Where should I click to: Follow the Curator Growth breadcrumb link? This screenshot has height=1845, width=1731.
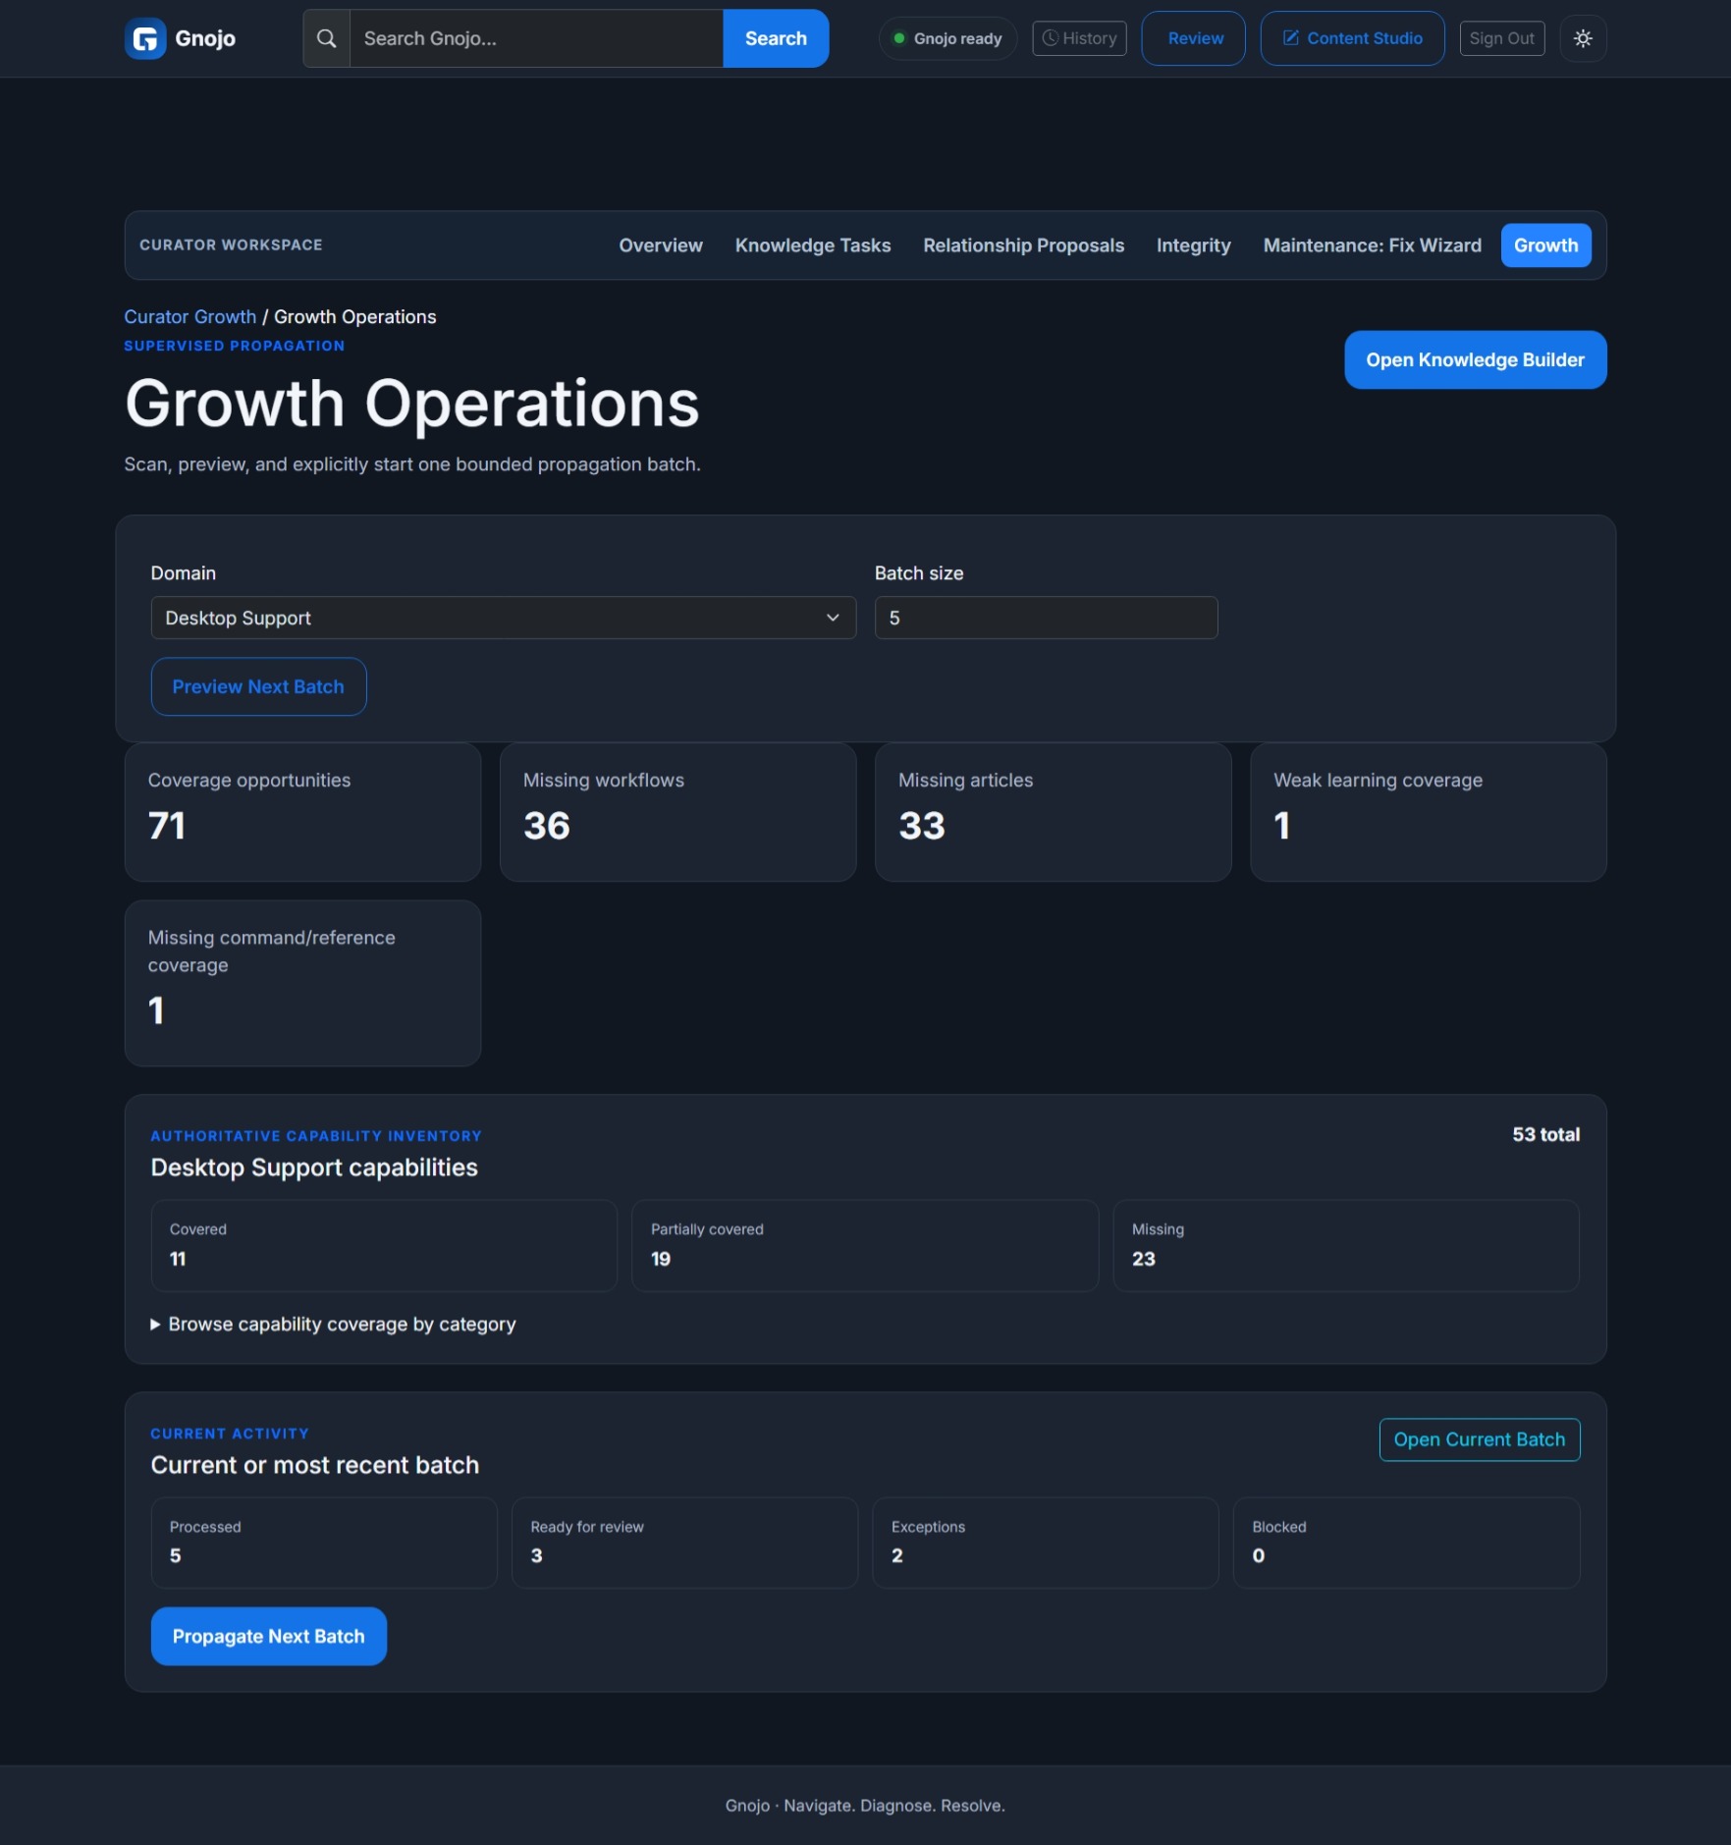[x=189, y=316]
